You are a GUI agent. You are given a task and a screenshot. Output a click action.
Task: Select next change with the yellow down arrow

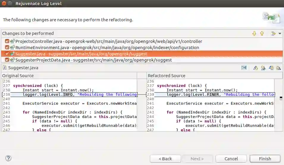coord(254,34)
